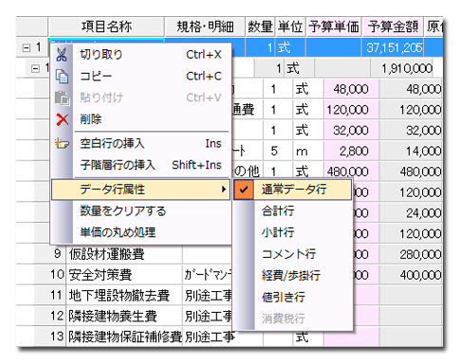Image resolution: width=459 pixels, height=363 pixels.
Task: Select the 隣接建物養生費 cell
Action: [124, 316]
